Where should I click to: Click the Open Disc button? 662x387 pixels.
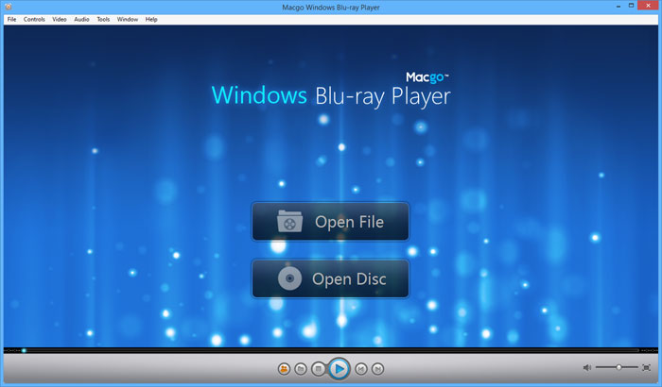point(330,278)
